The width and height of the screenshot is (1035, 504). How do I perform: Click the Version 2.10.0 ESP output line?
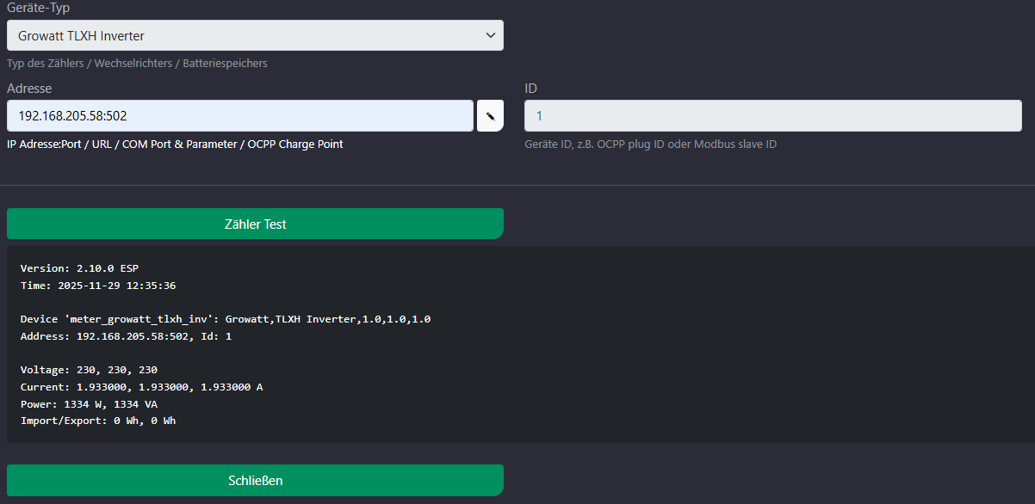tap(79, 268)
